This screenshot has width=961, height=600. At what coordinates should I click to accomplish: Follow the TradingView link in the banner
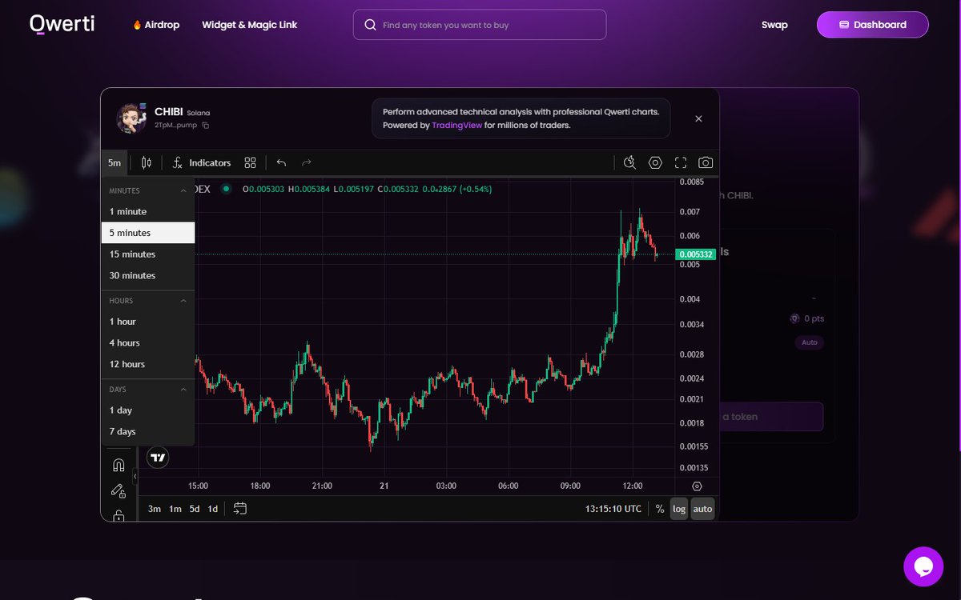pos(456,125)
